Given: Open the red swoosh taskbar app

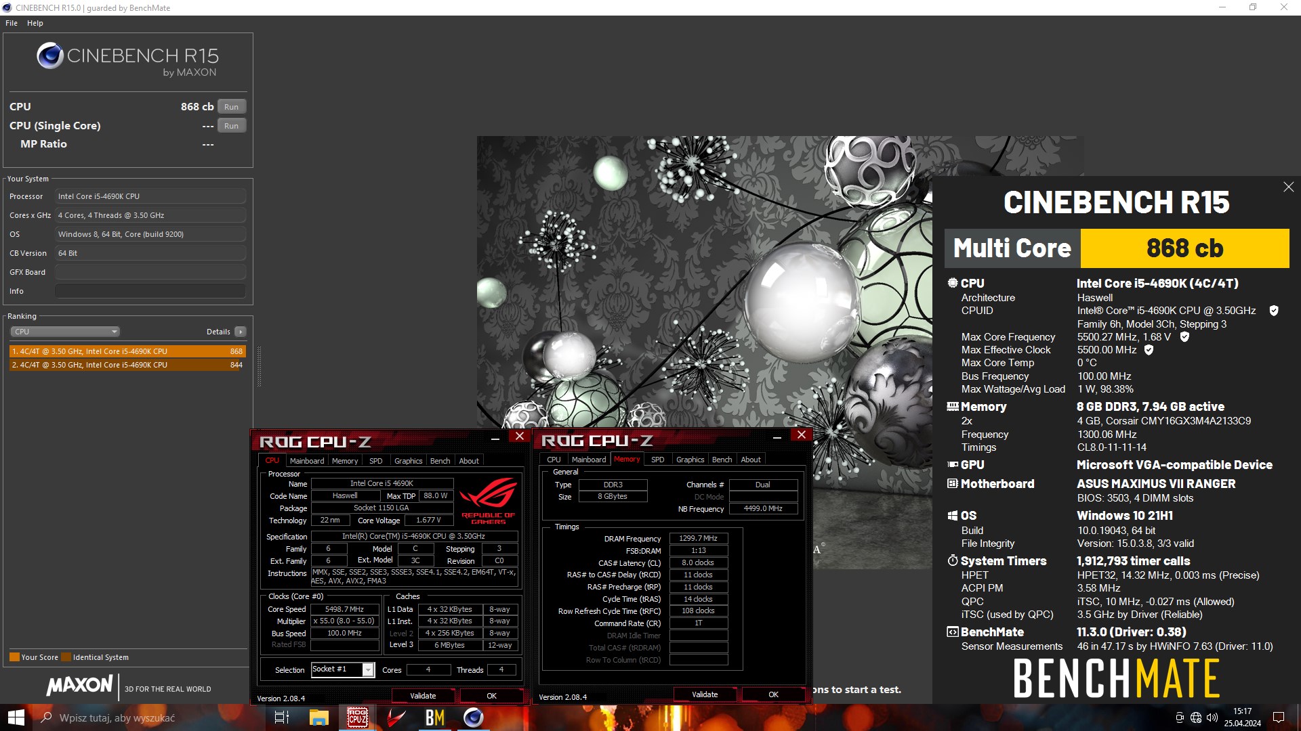Looking at the screenshot, I should point(396,717).
